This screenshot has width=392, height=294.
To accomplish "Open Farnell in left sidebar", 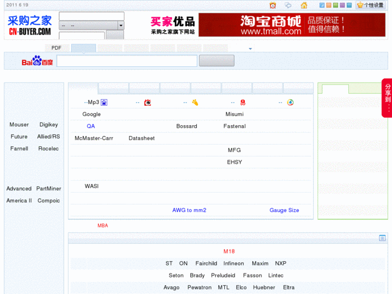I will [x=19, y=149].
